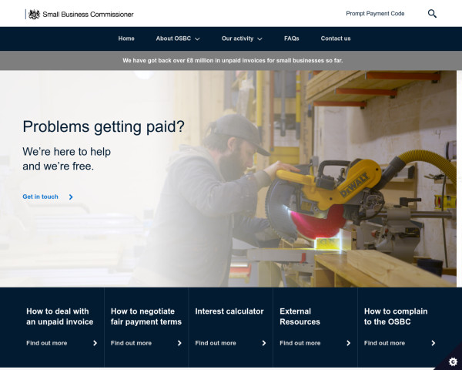Open the search magnifier icon
This screenshot has width=462, height=370.
[x=432, y=14]
